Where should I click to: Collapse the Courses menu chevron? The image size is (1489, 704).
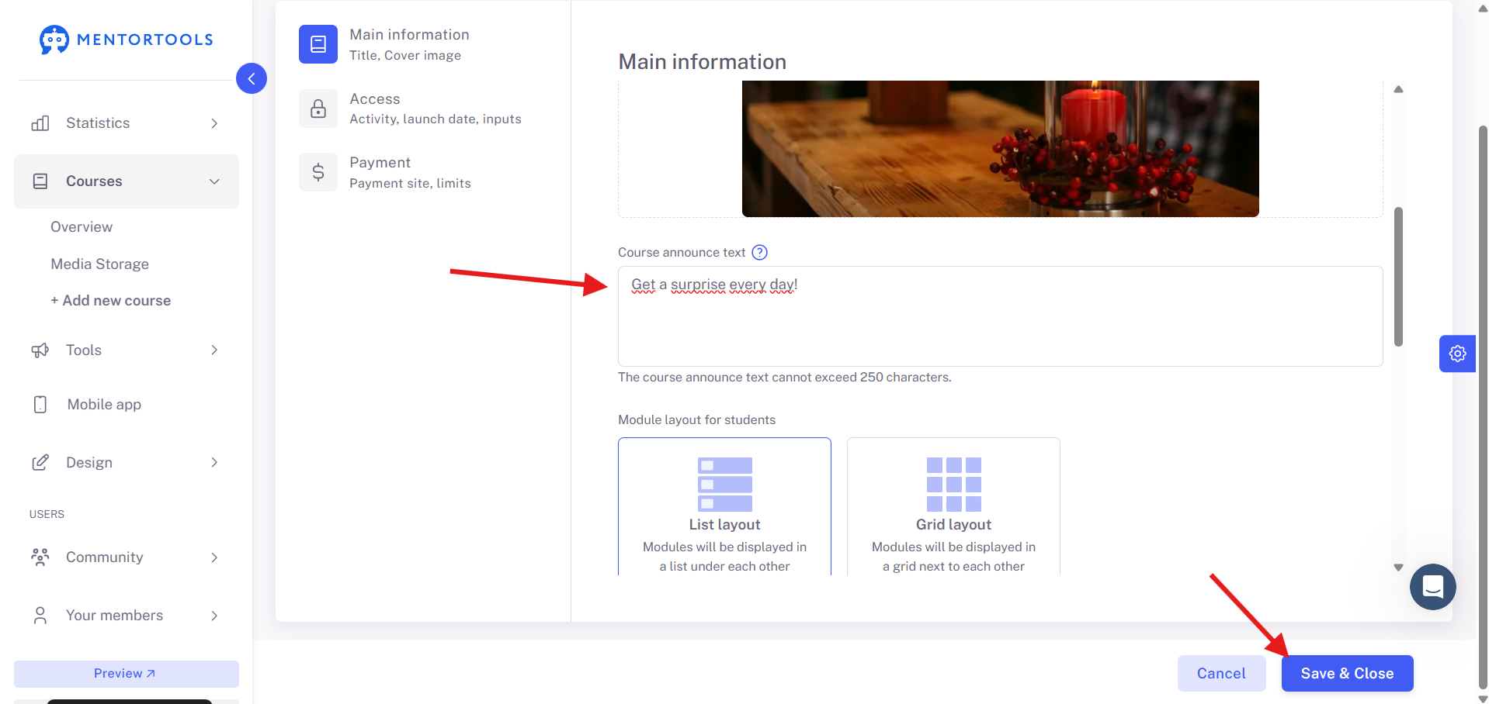click(x=214, y=181)
